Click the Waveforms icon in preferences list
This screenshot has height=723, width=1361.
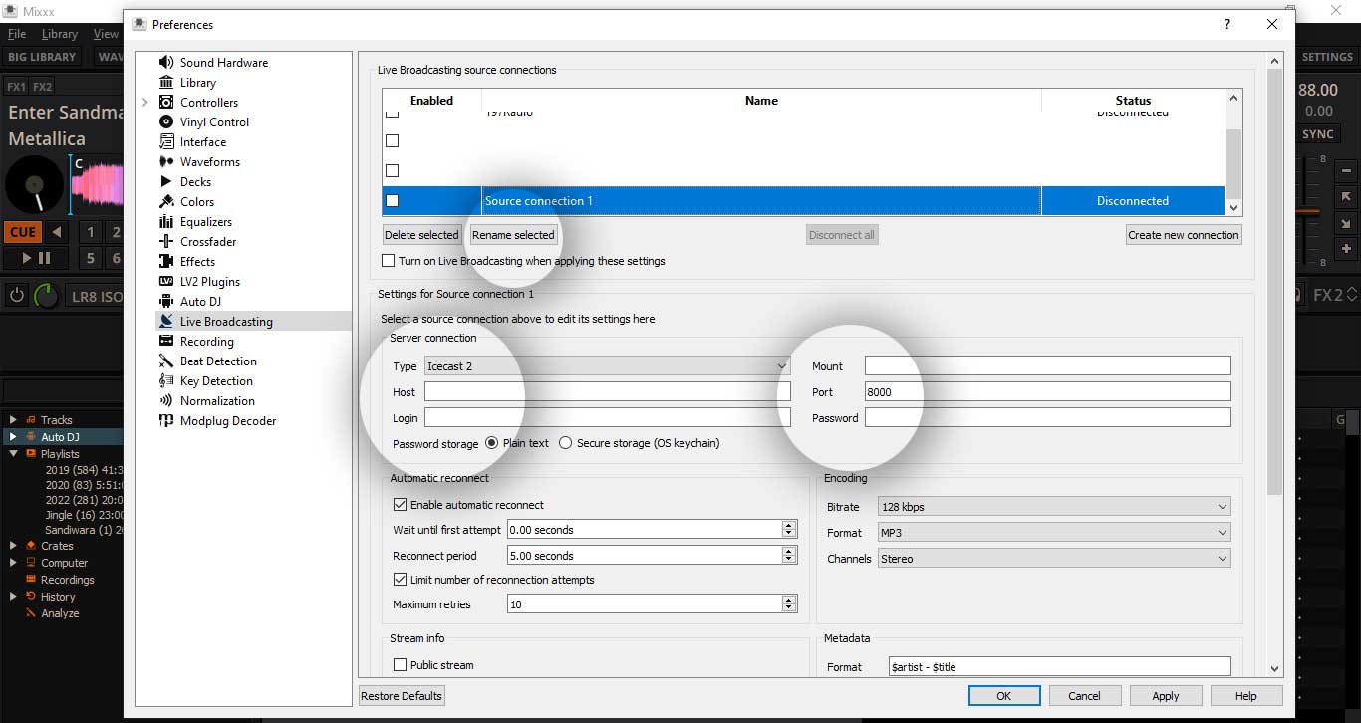click(166, 161)
